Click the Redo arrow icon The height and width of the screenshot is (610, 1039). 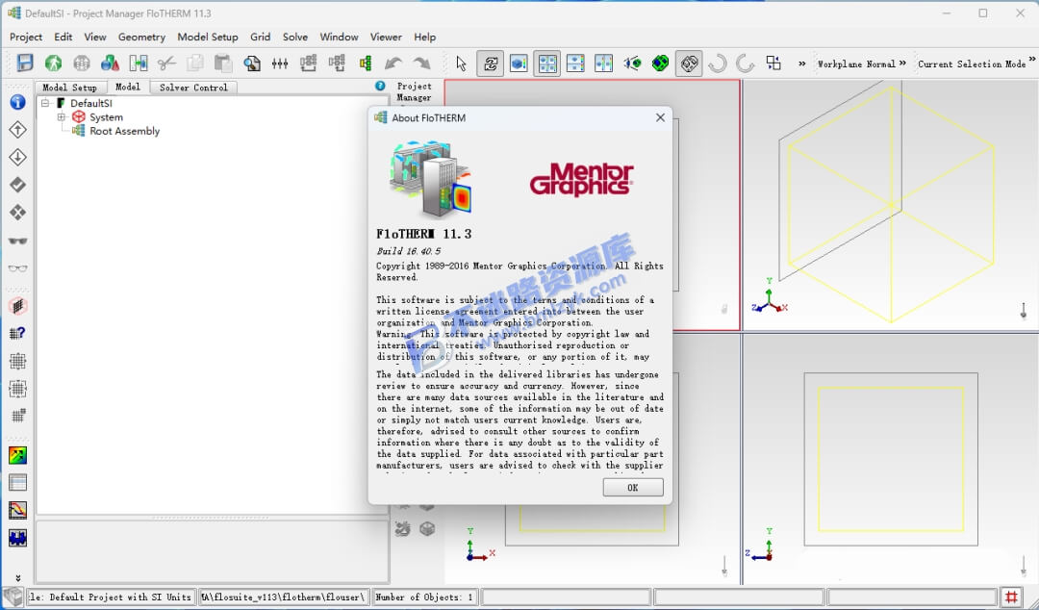[421, 63]
